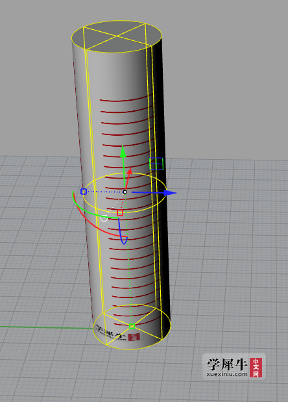Select the yellow ellipse at cylinder base
This screenshot has height=402, width=288.
[132, 327]
